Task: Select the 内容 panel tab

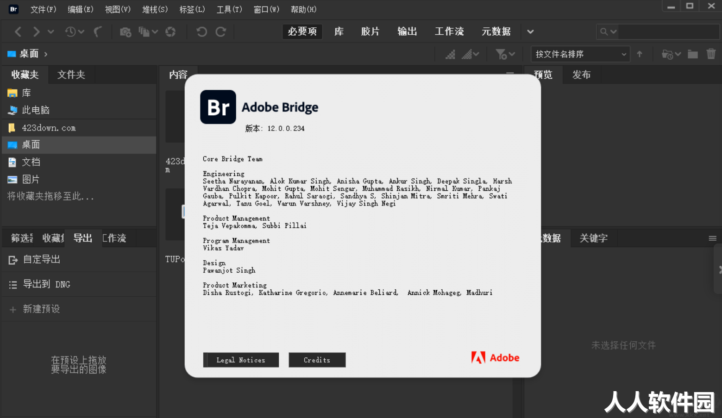Action: pos(178,75)
